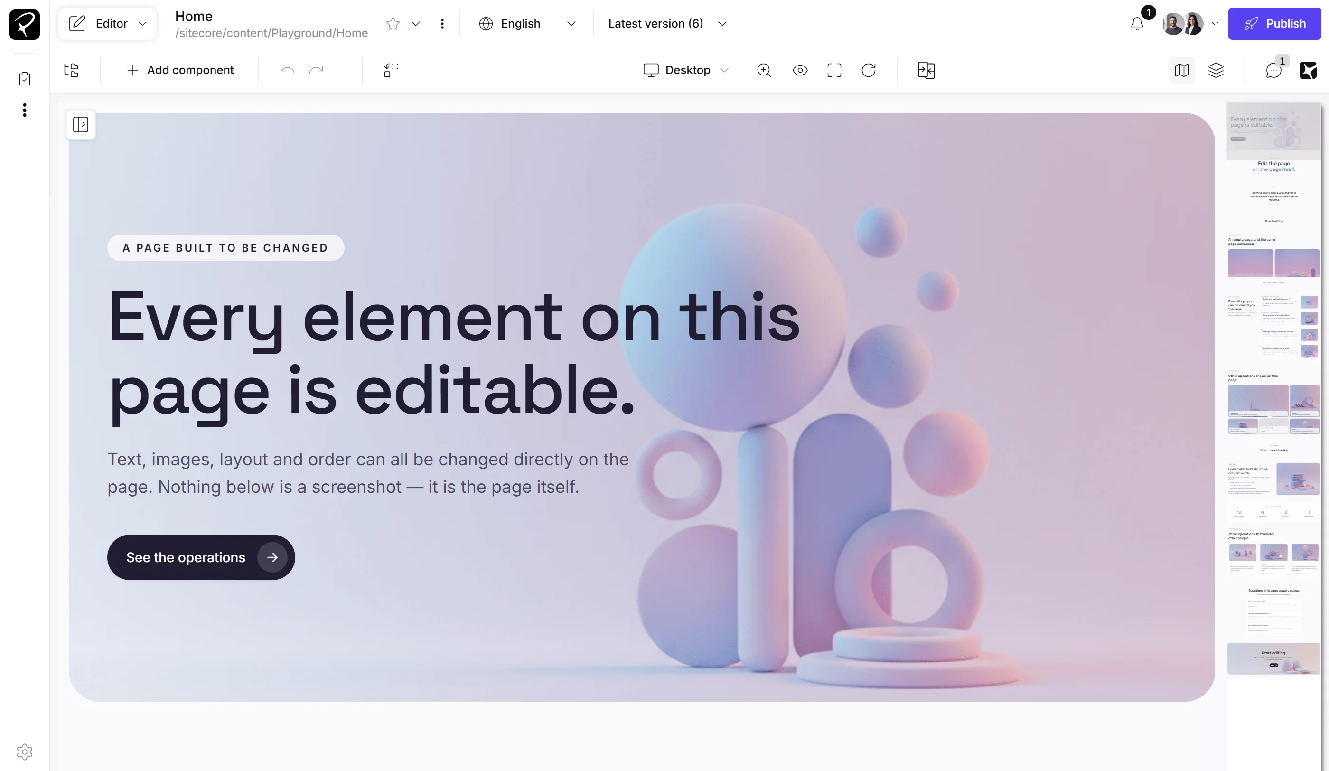The height and width of the screenshot is (771, 1329).
Task: Click the zoom in magnifier icon
Action: click(764, 70)
